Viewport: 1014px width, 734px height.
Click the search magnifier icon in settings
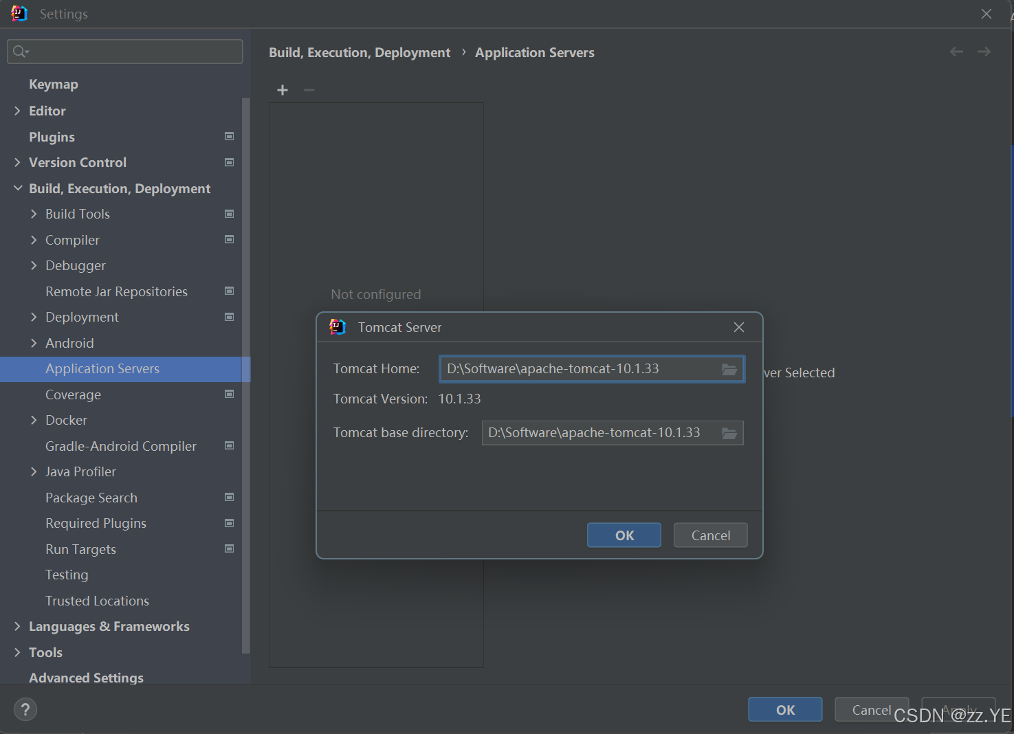(21, 52)
